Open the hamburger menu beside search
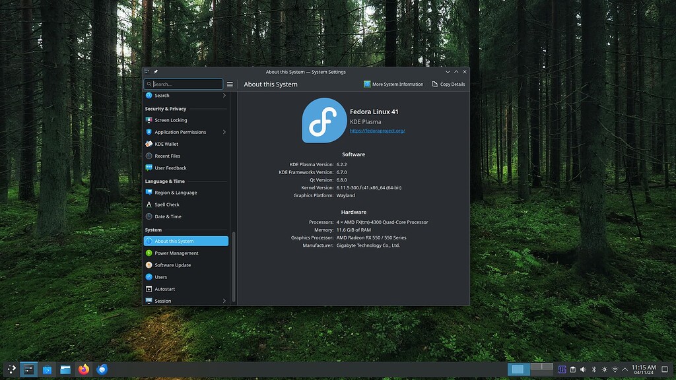The height and width of the screenshot is (380, 676). click(x=230, y=84)
